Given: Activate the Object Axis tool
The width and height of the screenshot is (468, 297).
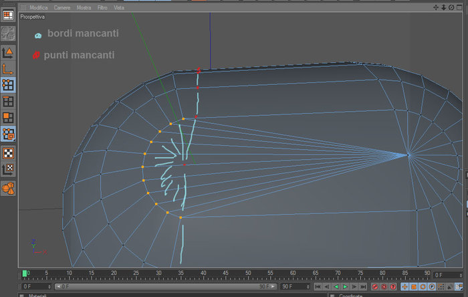Looking at the screenshot, I should point(8,69).
